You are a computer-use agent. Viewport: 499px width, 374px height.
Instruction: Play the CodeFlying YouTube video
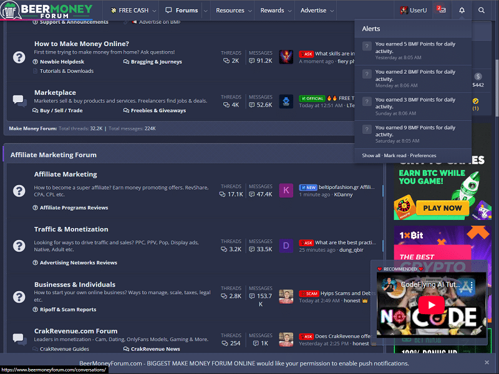(x=431, y=305)
